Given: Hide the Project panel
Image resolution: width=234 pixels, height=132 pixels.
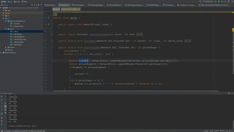Looking at the screenshot, I should (41, 5).
